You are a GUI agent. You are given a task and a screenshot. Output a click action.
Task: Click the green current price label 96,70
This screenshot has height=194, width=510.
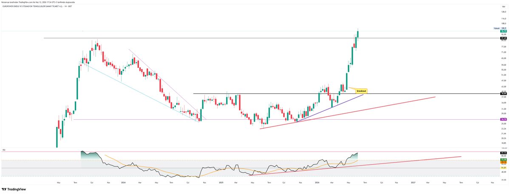click(504, 31)
